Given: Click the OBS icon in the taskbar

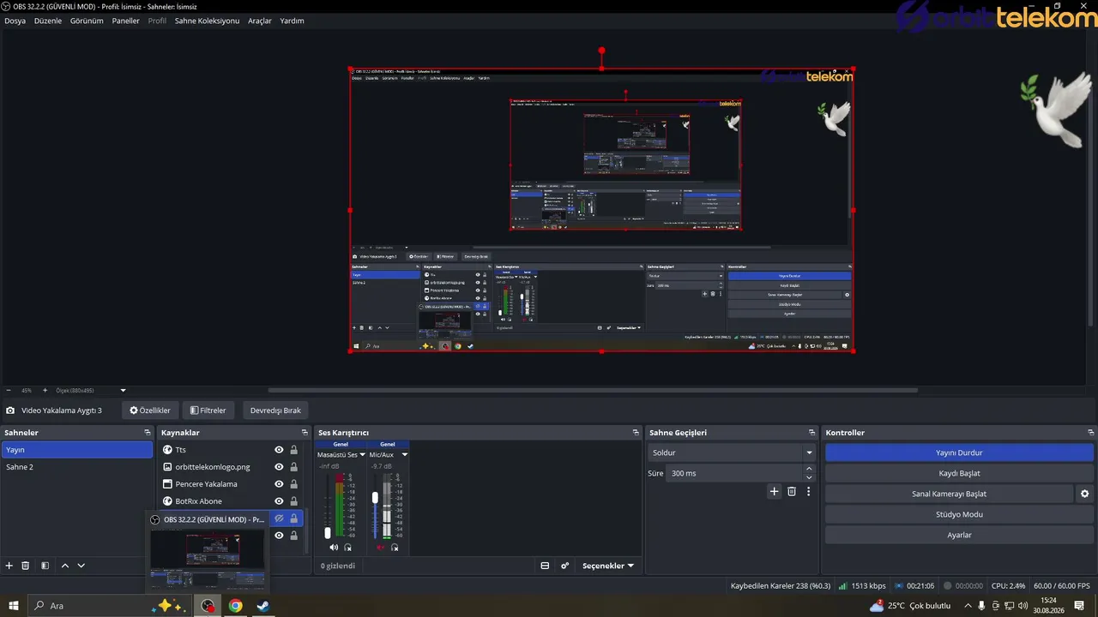Looking at the screenshot, I should coord(208,606).
